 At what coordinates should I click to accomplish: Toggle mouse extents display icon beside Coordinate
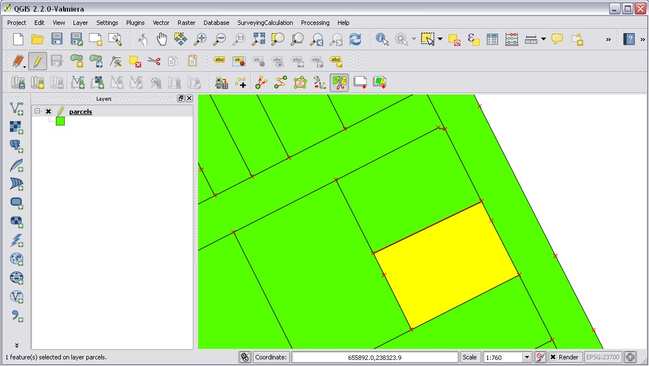pyautogui.click(x=245, y=357)
